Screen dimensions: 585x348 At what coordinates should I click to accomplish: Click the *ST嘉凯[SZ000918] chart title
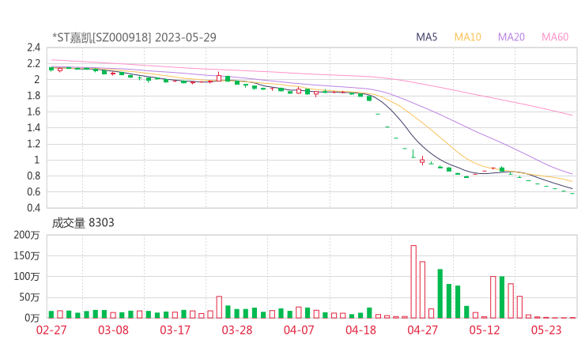coord(134,37)
